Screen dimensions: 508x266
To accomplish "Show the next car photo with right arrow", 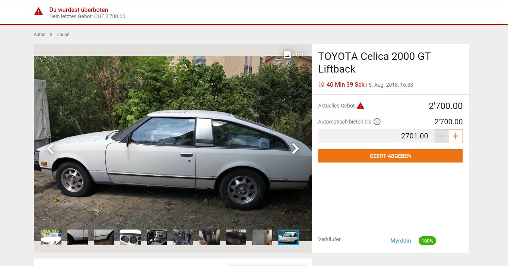I will (x=295, y=148).
